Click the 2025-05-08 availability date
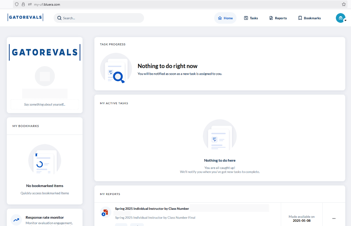Viewport: 351px width, 226px height. click(x=302, y=221)
